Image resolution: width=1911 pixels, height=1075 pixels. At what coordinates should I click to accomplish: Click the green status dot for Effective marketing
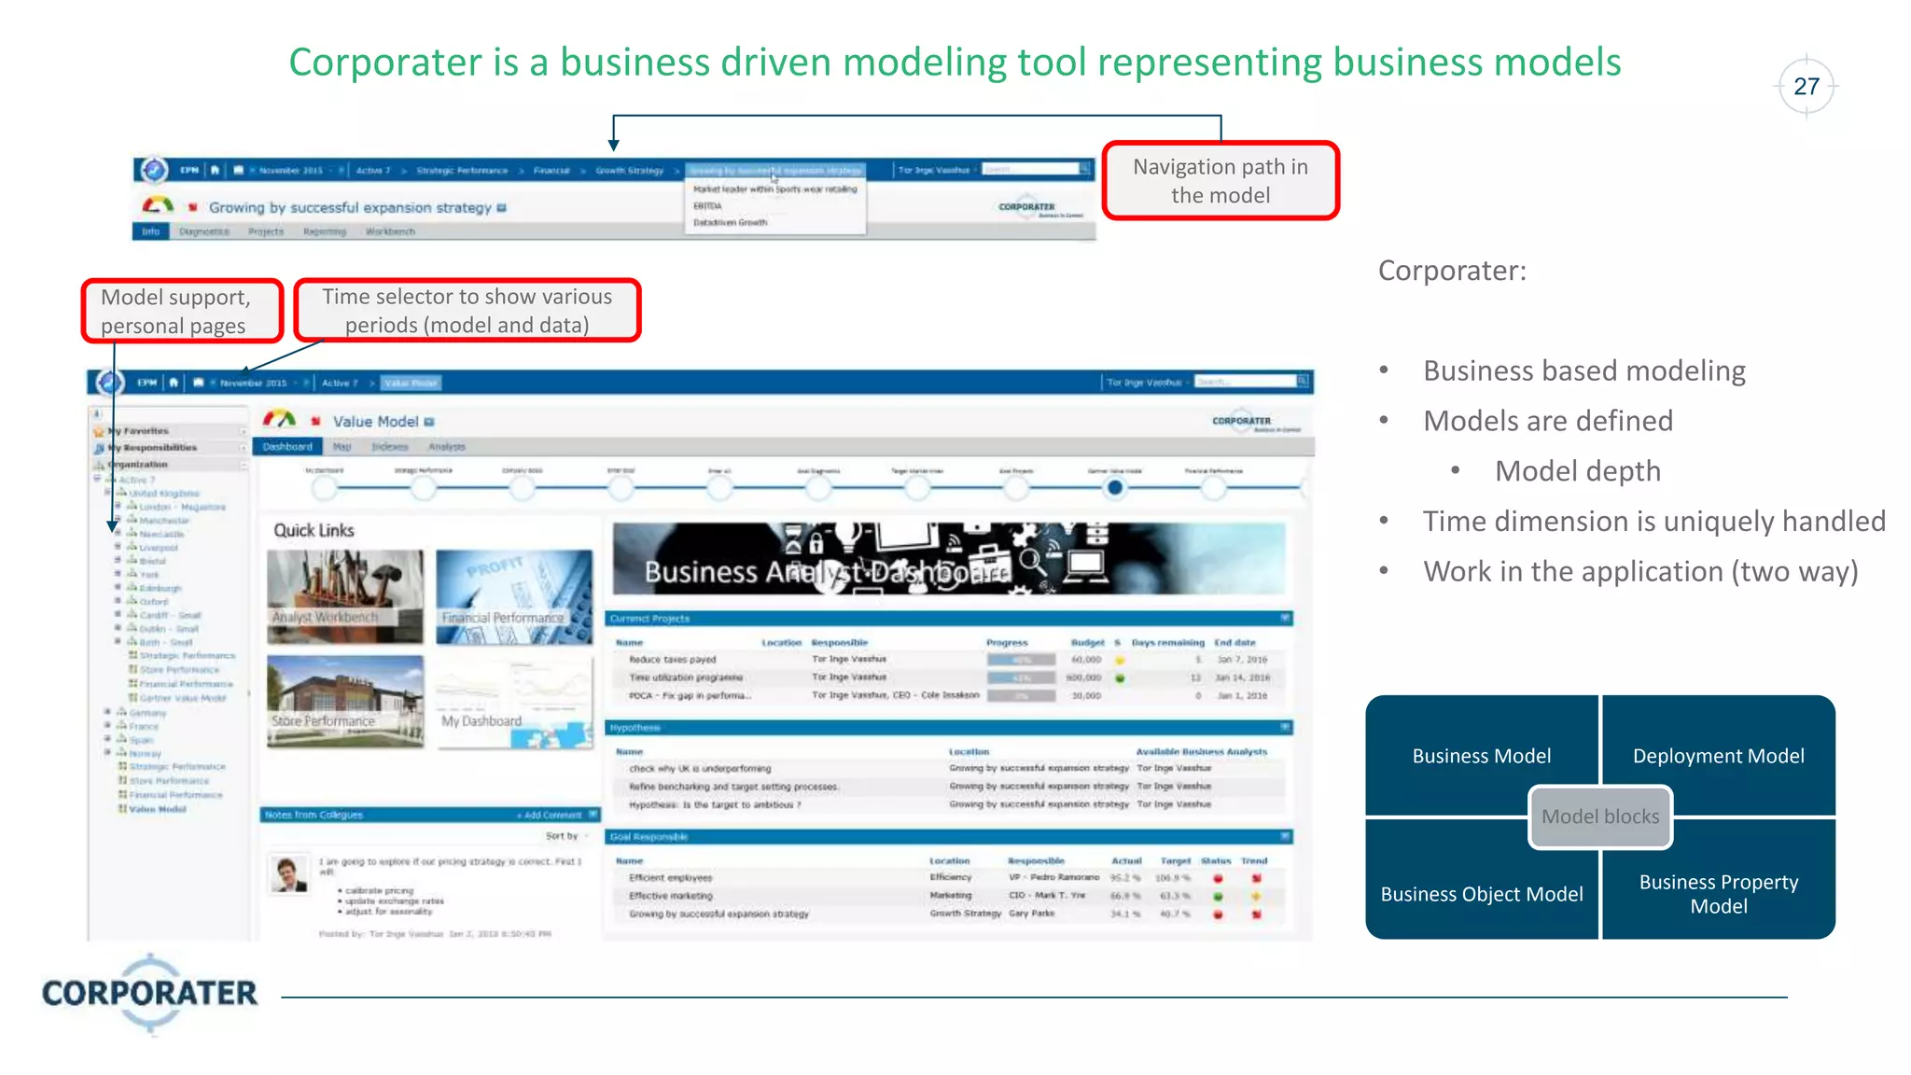[1218, 897]
